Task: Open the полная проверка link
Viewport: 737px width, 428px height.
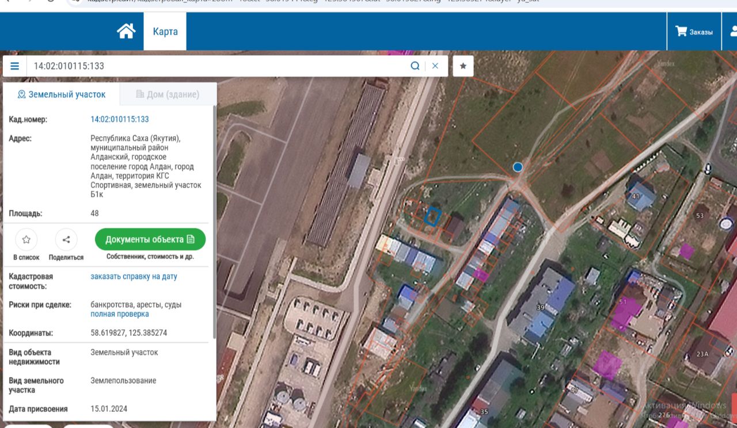Action: pyautogui.click(x=120, y=314)
